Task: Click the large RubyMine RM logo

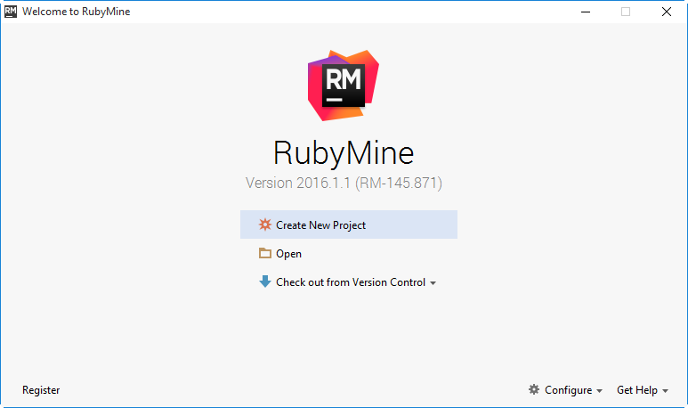Action: [344, 86]
